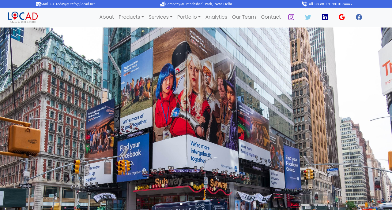Click the Times Square billboard slide image
Viewport: 392px width, 220px height.
[196, 119]
